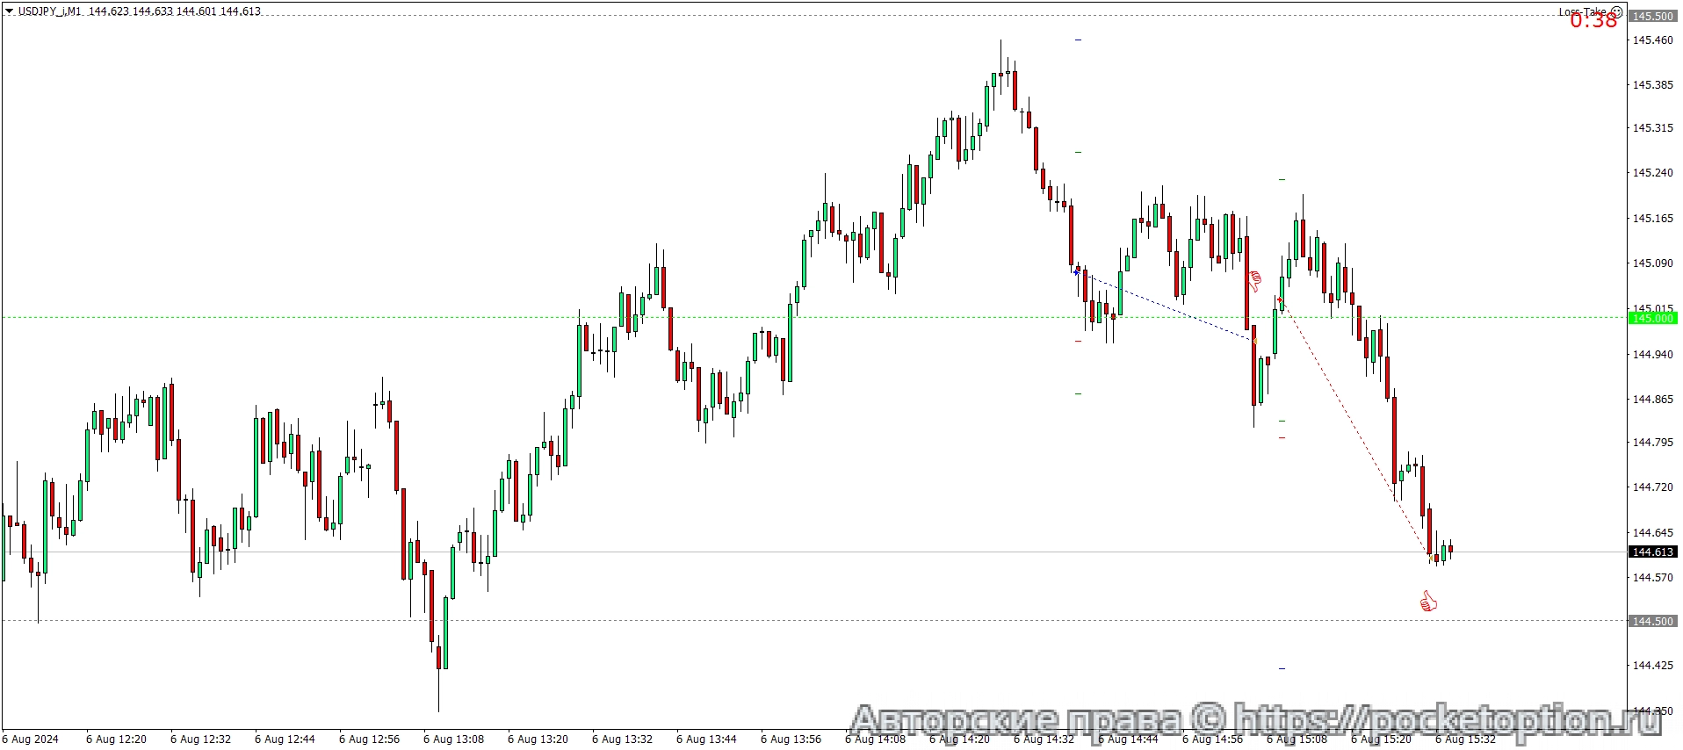Select the grey 145.500 level label
This screenshot has width=1683, height=750.
tap(1652, 16)
